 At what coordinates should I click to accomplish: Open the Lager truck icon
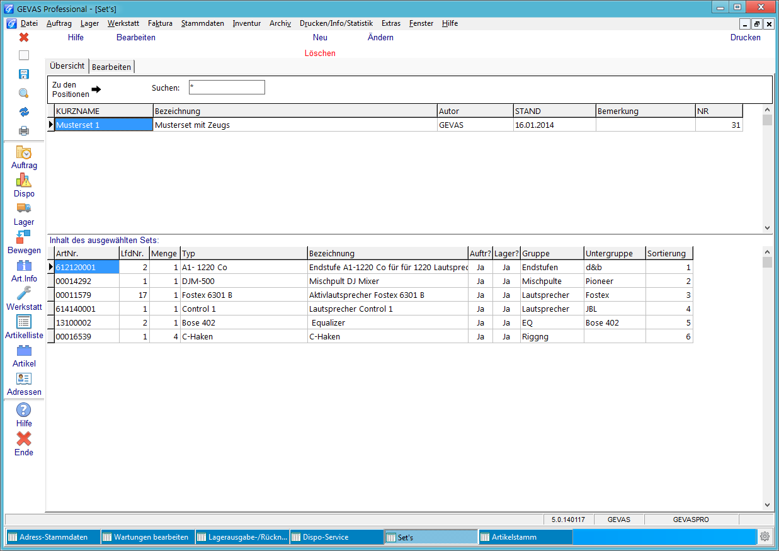coord(24,208)
